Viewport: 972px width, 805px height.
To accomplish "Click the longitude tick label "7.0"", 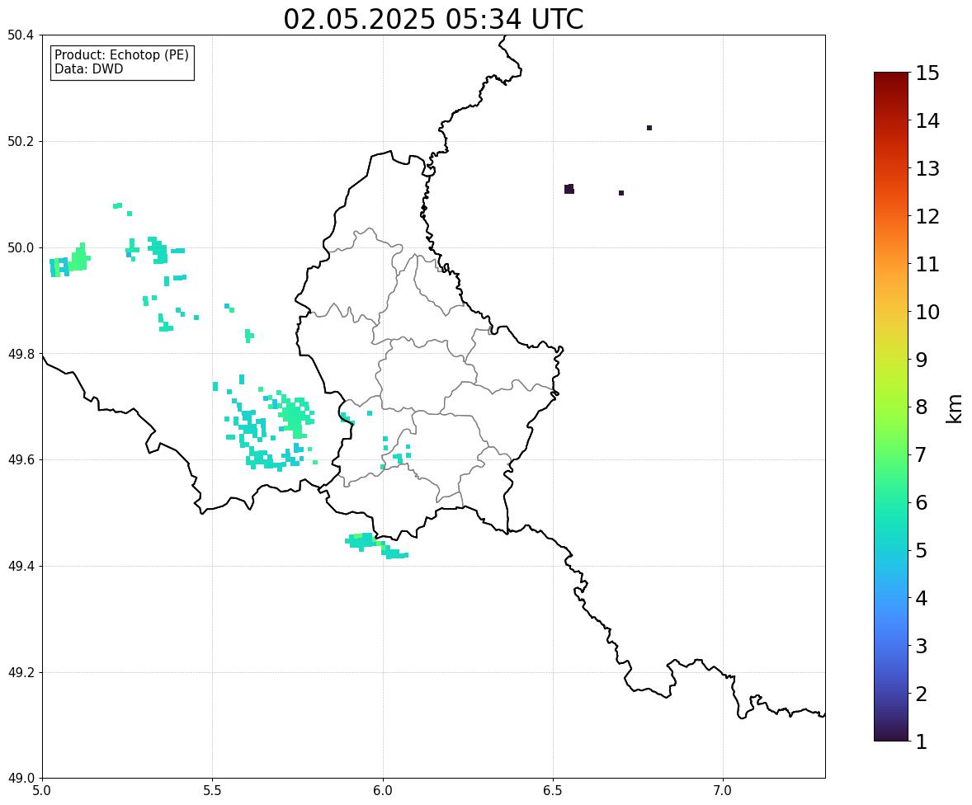I will (x=723, y=791).
